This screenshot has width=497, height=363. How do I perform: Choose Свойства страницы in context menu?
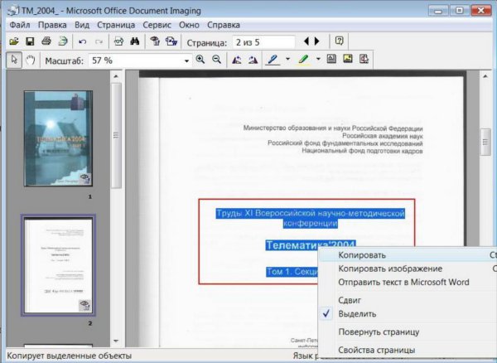(408, 350)
